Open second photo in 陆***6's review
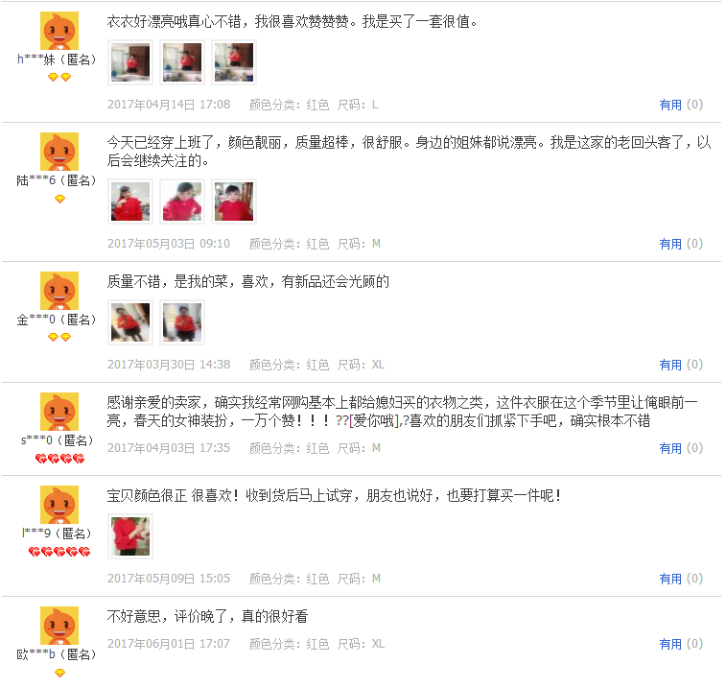This screenshot has width=726, height=688. (x=182, y=202)
